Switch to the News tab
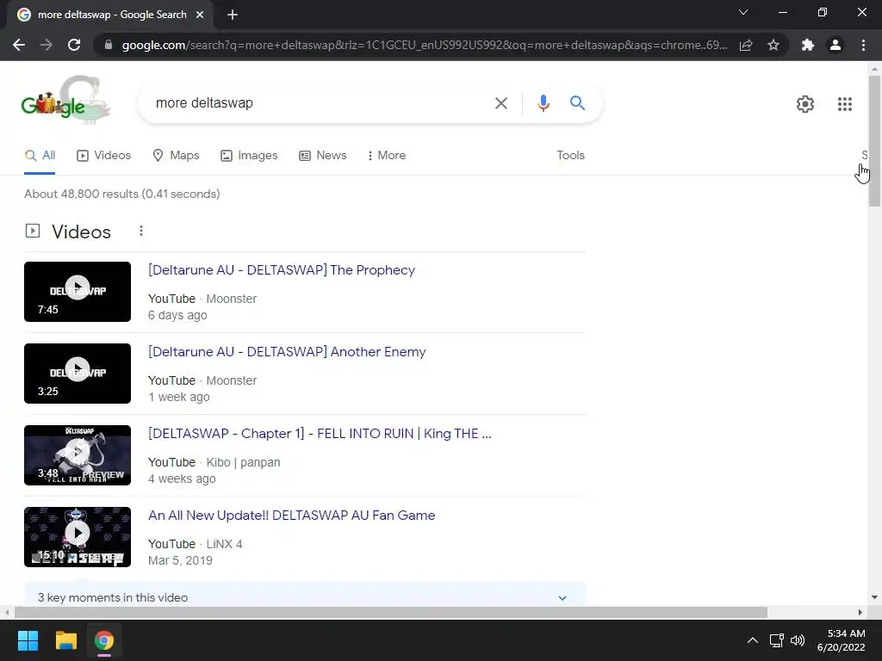 click(323, 156)
